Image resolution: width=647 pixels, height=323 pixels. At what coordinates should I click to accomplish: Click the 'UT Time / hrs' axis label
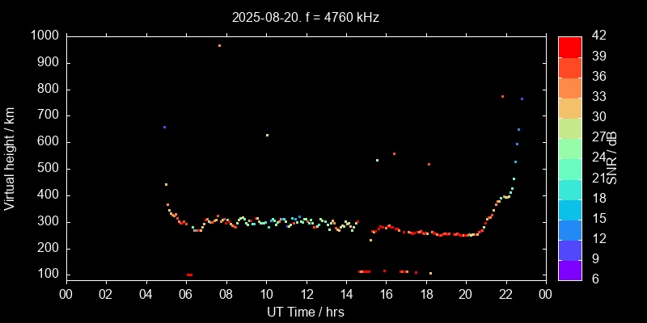point(305,312)
